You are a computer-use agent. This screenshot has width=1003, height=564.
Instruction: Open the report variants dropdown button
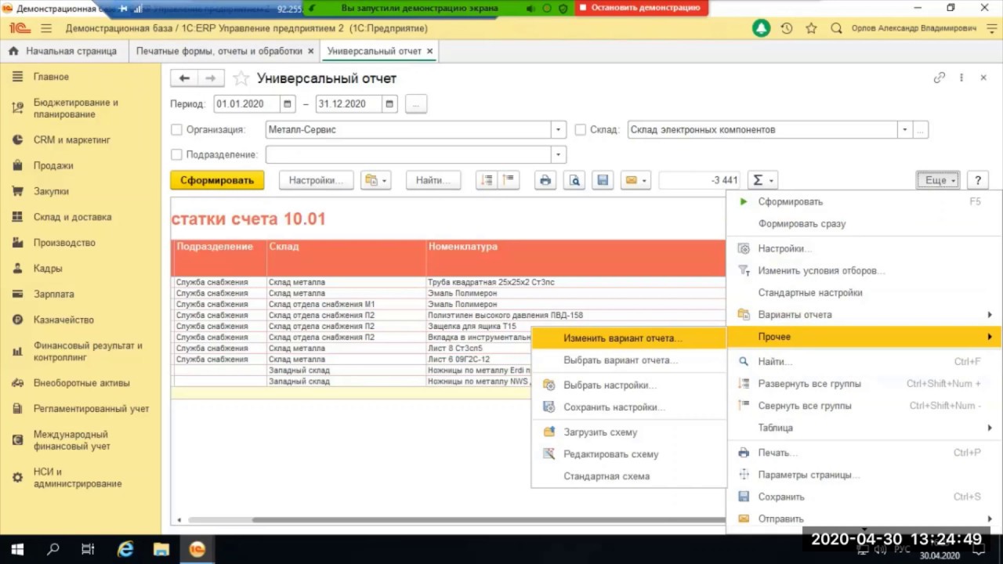click(375, 180)
